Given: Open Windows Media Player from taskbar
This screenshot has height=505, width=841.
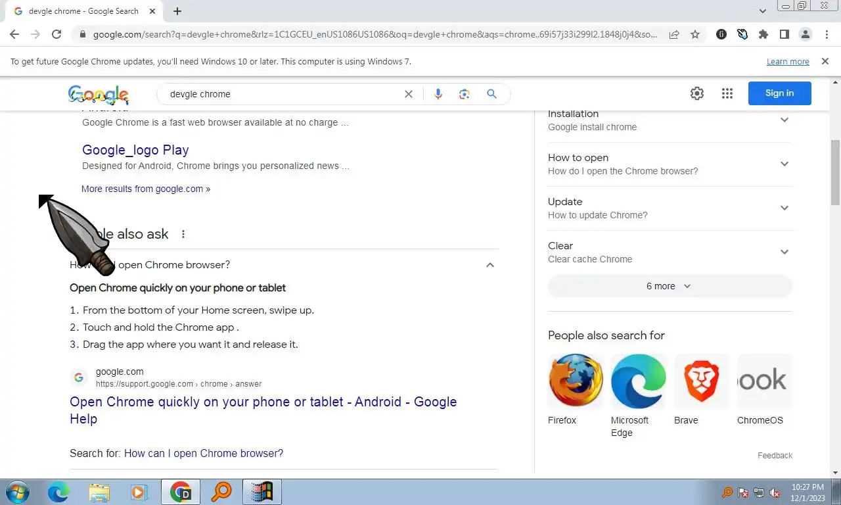Looking at the screenshot, I should (x=139, y=492).
